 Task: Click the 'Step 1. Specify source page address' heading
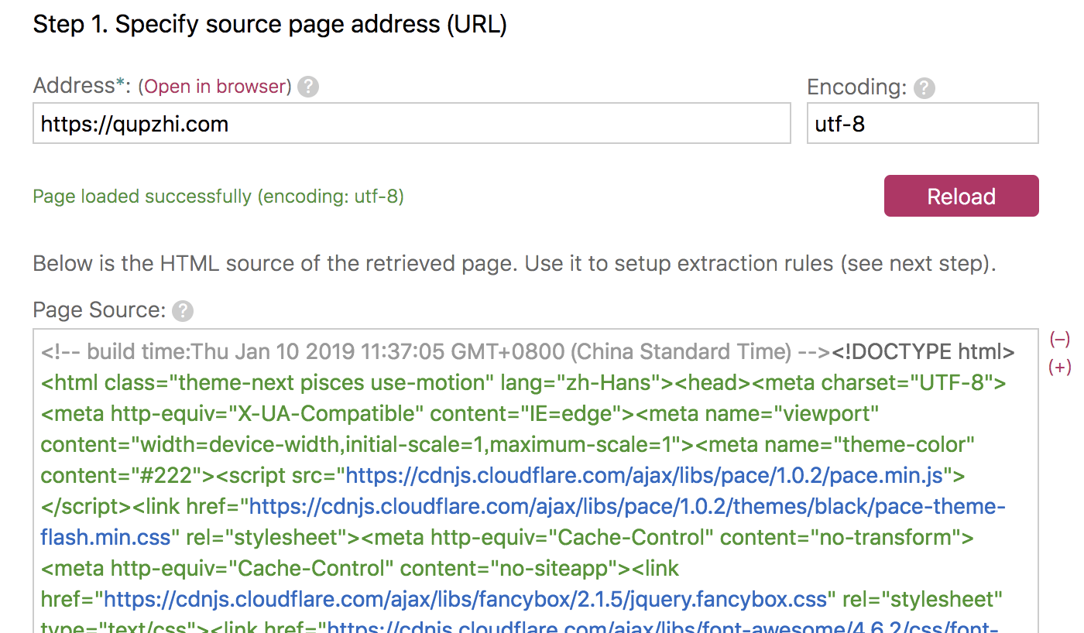[269, 25]
